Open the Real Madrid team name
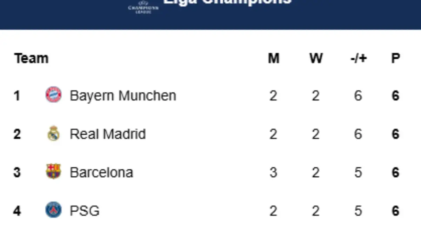The height and width of the screenshot is (237, 421). (108, 134)
